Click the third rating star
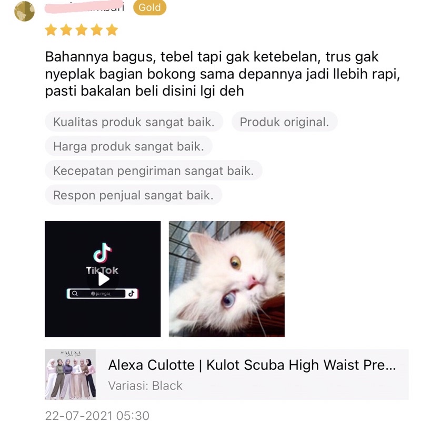Screen dimensions: 421x421 [x=82, y=30]
